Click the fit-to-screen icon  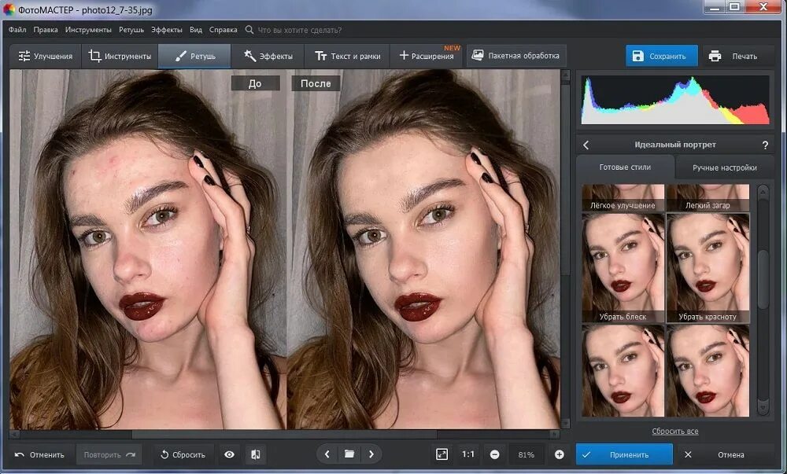442,454
